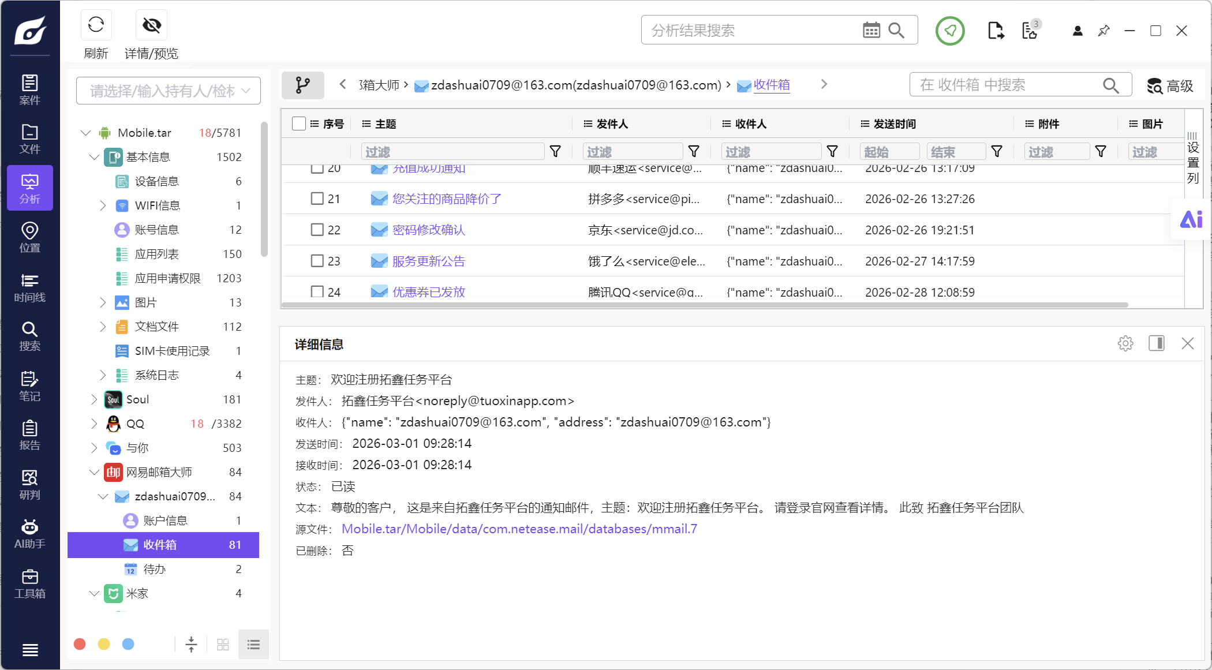Open the AI助手 sidebar section
The height and width of the screenshot is (670, 1212).
pyautogui.click(x=30, y=534)
